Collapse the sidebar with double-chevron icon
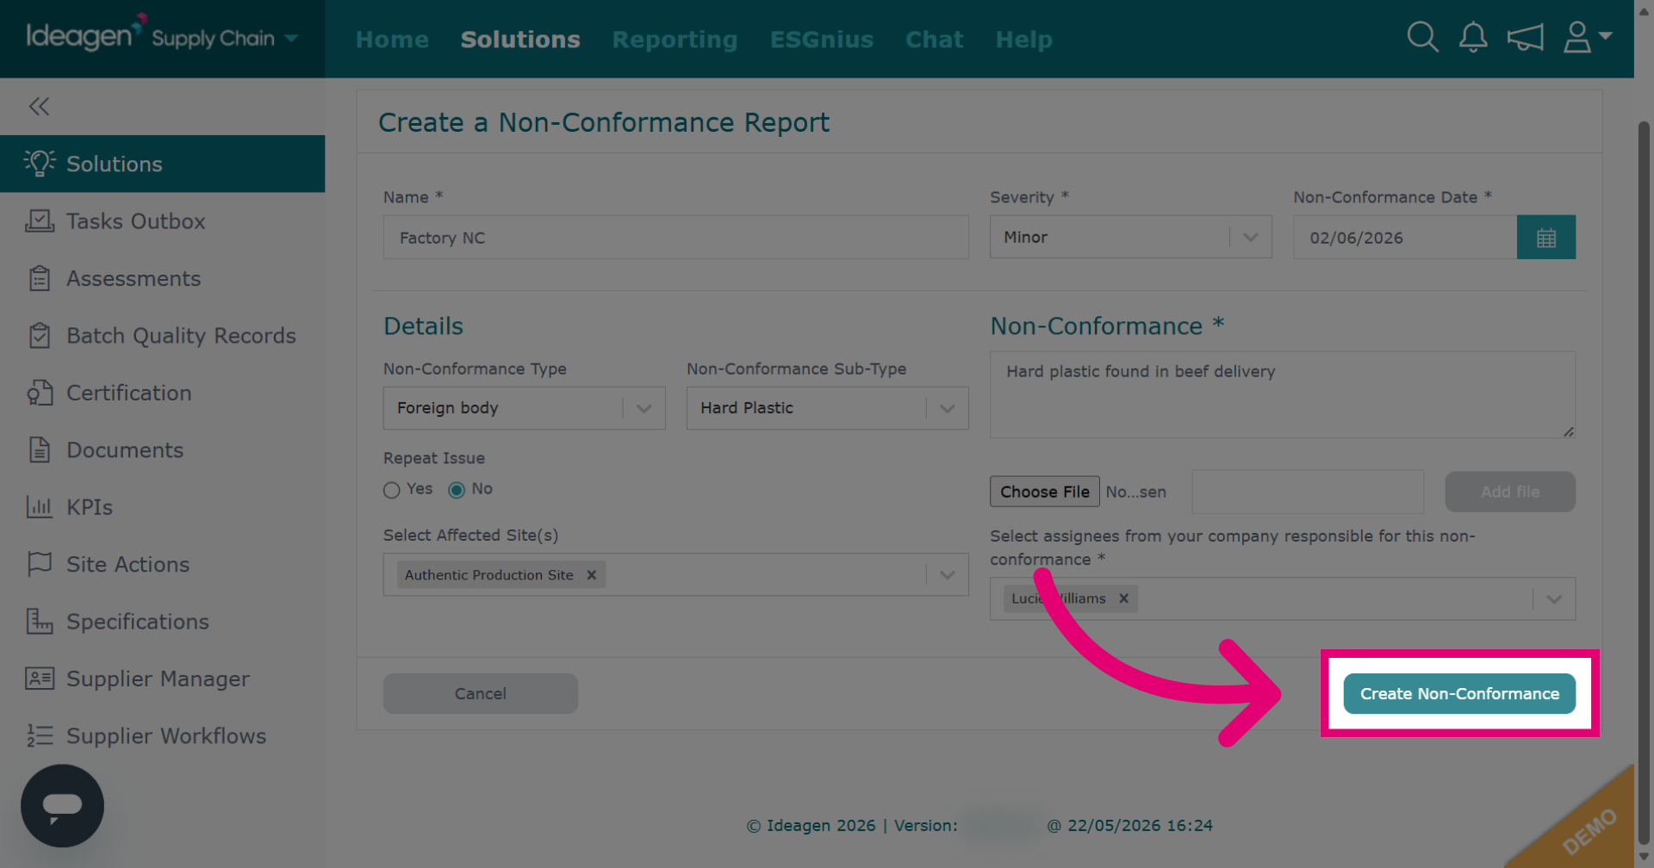Image resolution: width=1654 pixels, height=868 pixels. click(x=39, y=106)
